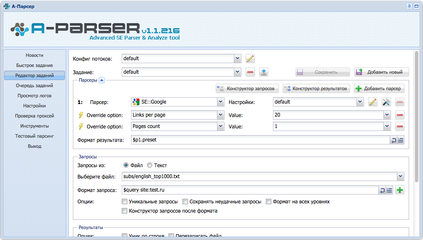Enable Уникальные запросы checkbox

124,201
